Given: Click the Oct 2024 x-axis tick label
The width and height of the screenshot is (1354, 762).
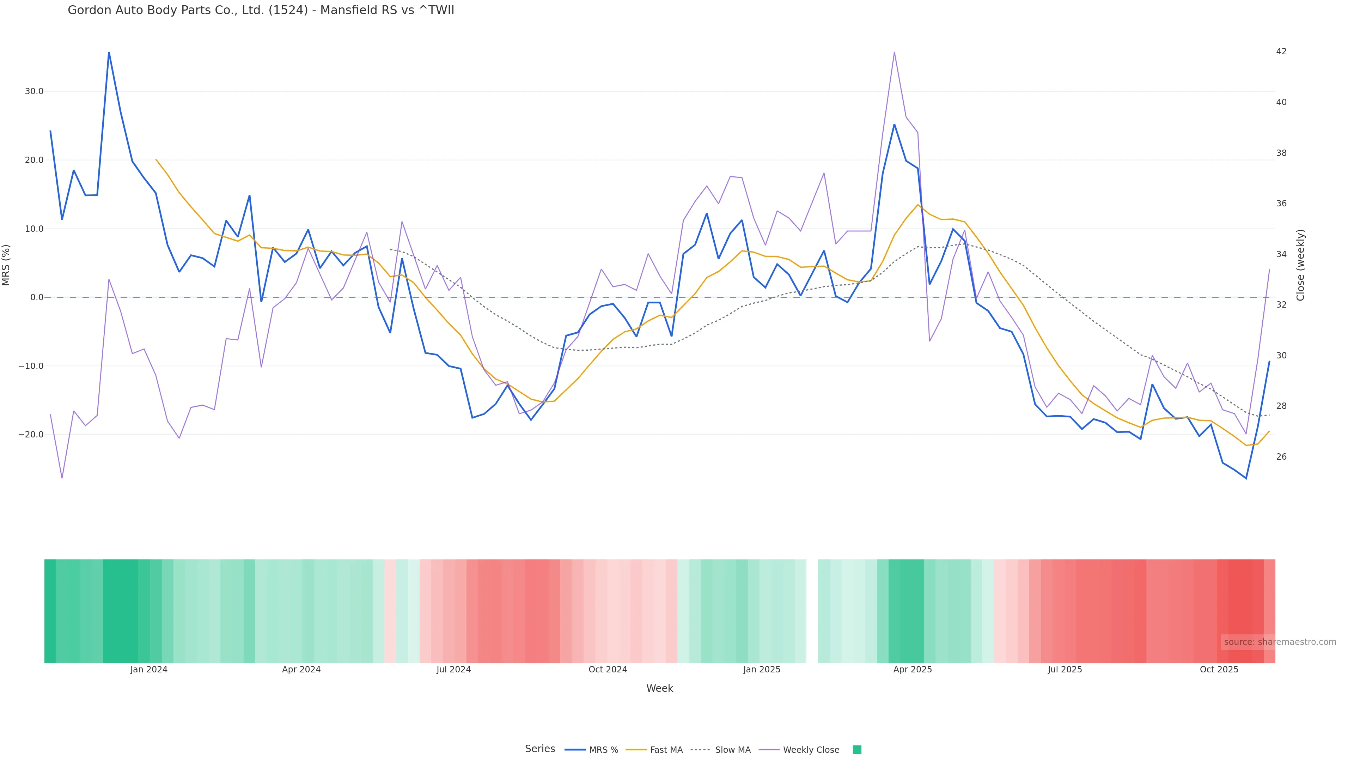Looking at the screenshot, I should coord(608,670).
